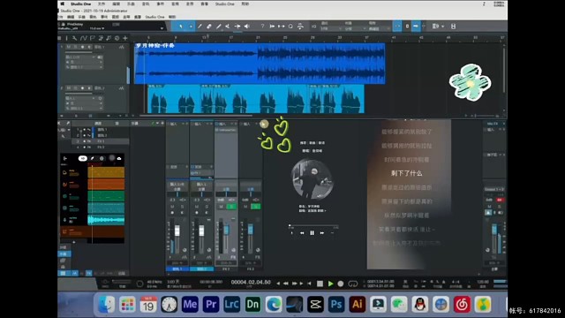Adjust the FX 1 channel volume fader
The width and height of the screenshot is (565, 318).
[226, 230]
